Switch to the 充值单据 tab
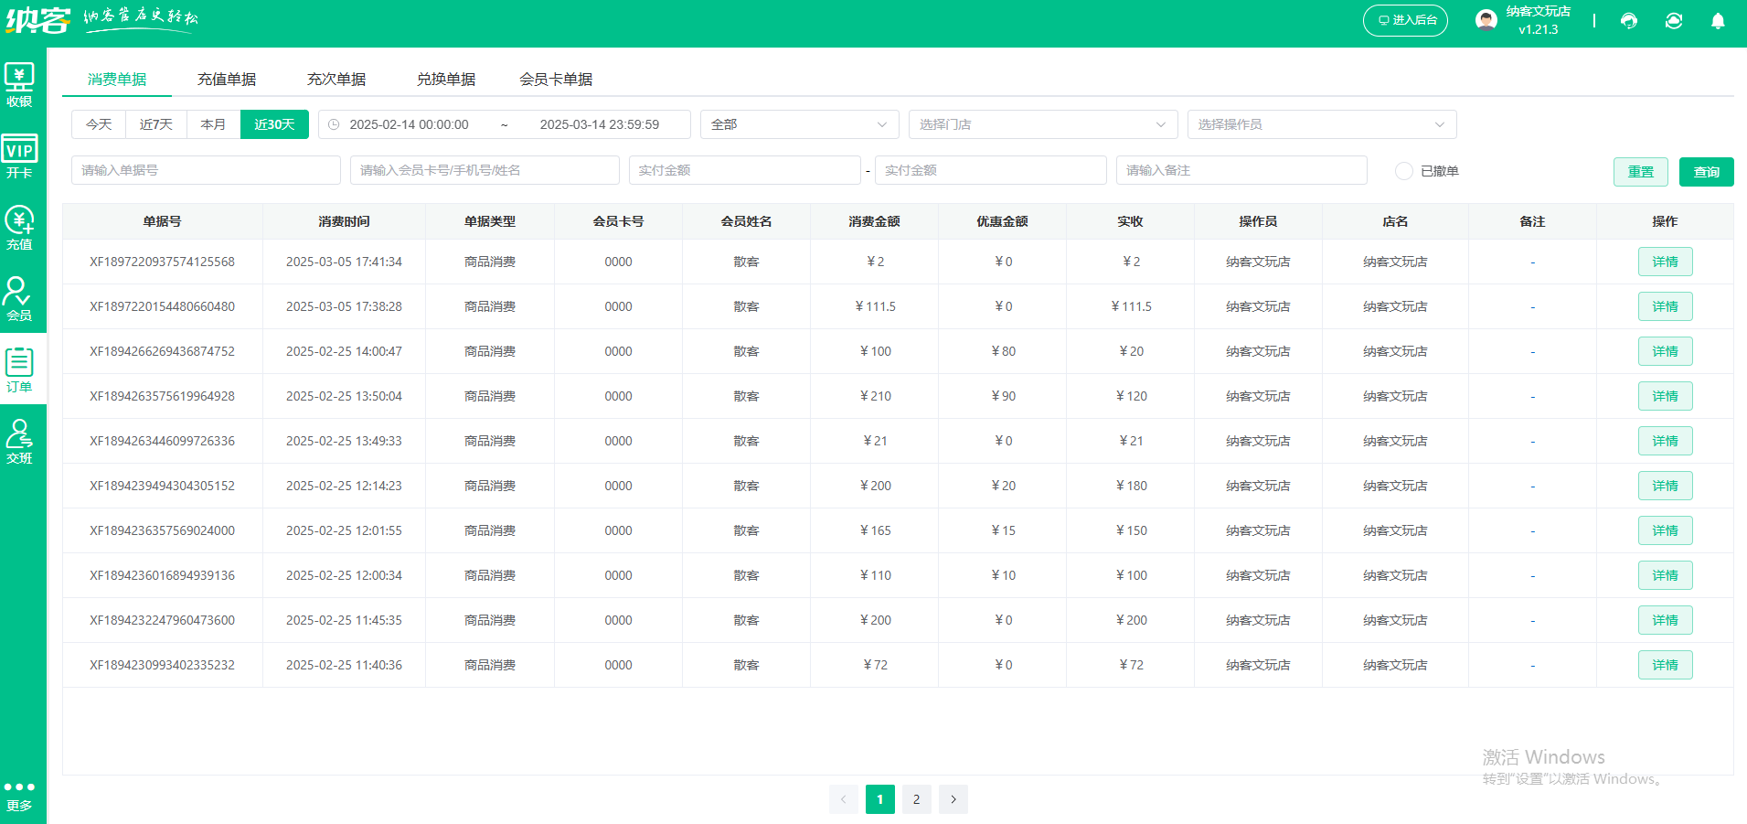The height and width of the screenshot is (824, 1747). pyautogui.click(x=228, y=79)
